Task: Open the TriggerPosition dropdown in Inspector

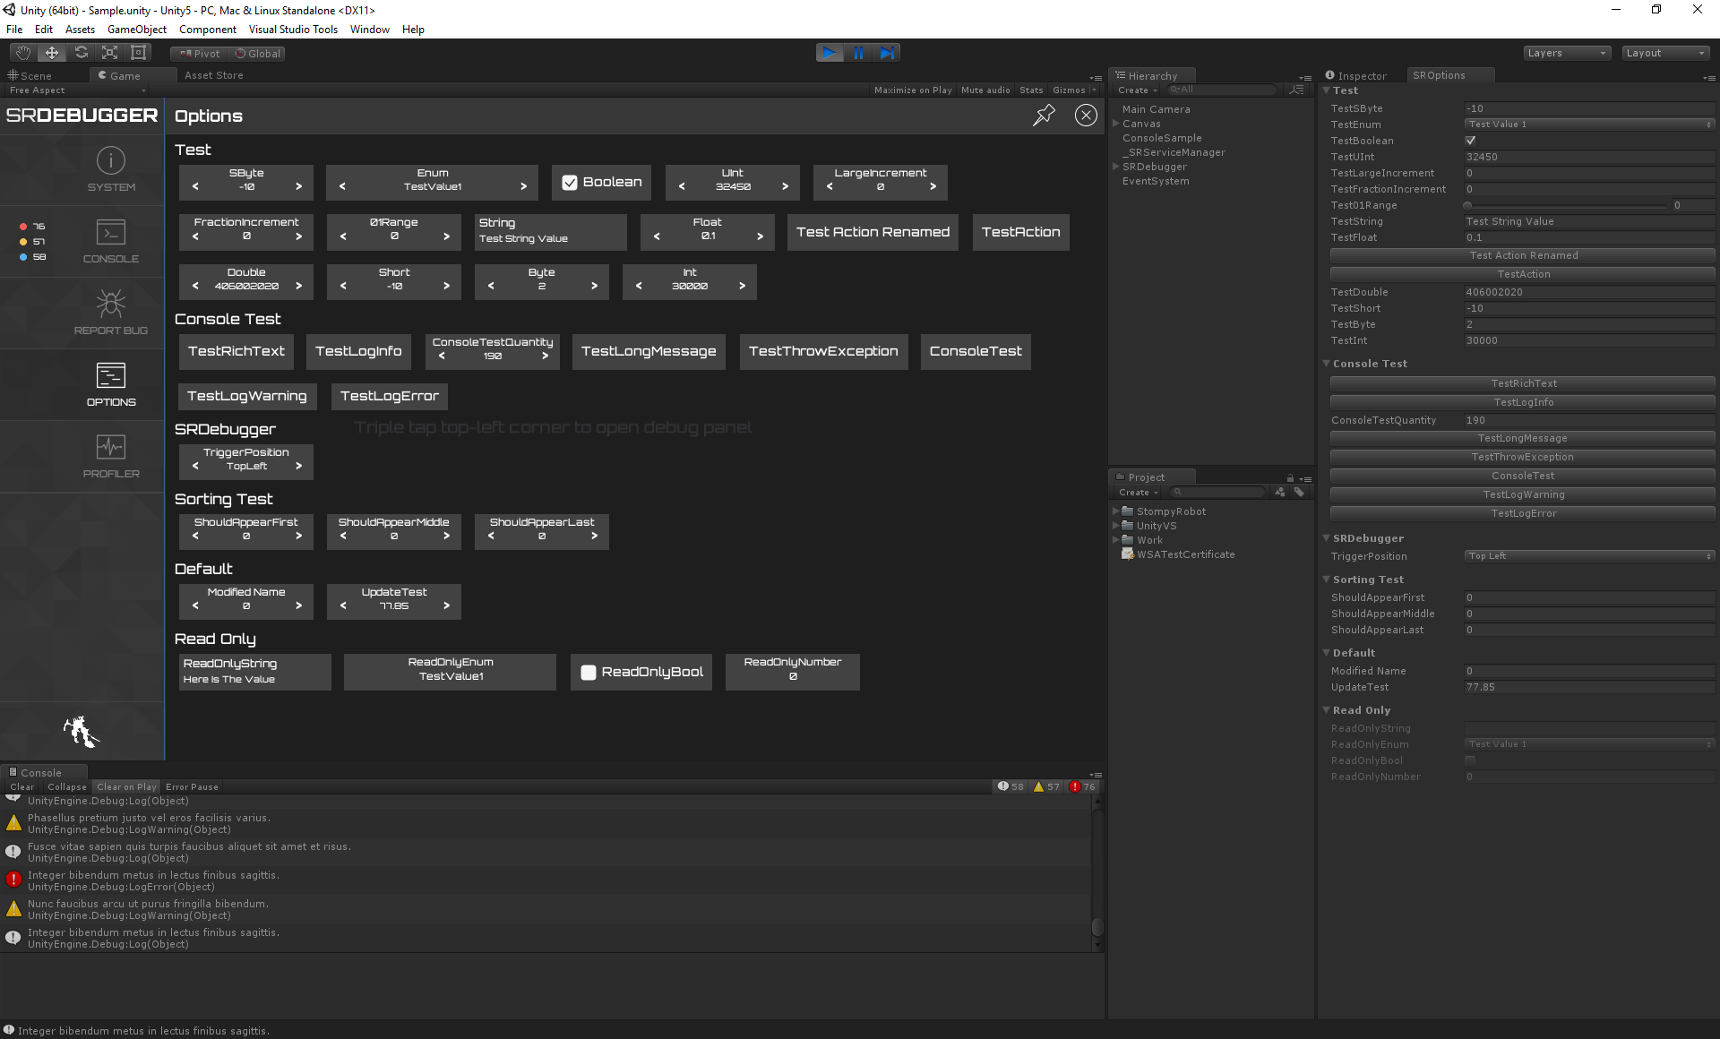Action: tap(1589, 556)
